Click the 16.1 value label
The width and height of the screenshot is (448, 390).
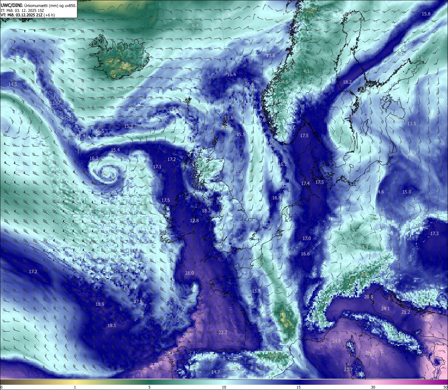coord(282,164)
